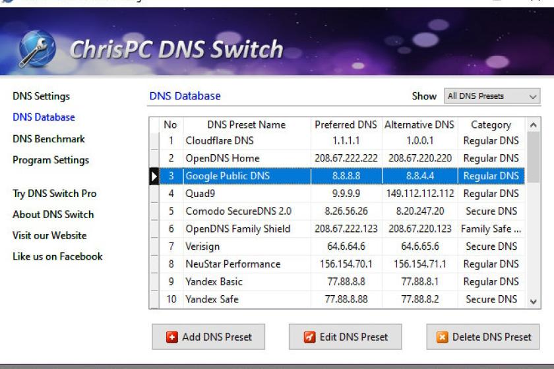Screen dimensions: 554x369
Task: Click the 8.8.4.4 cell
Action: coord(419,176)
